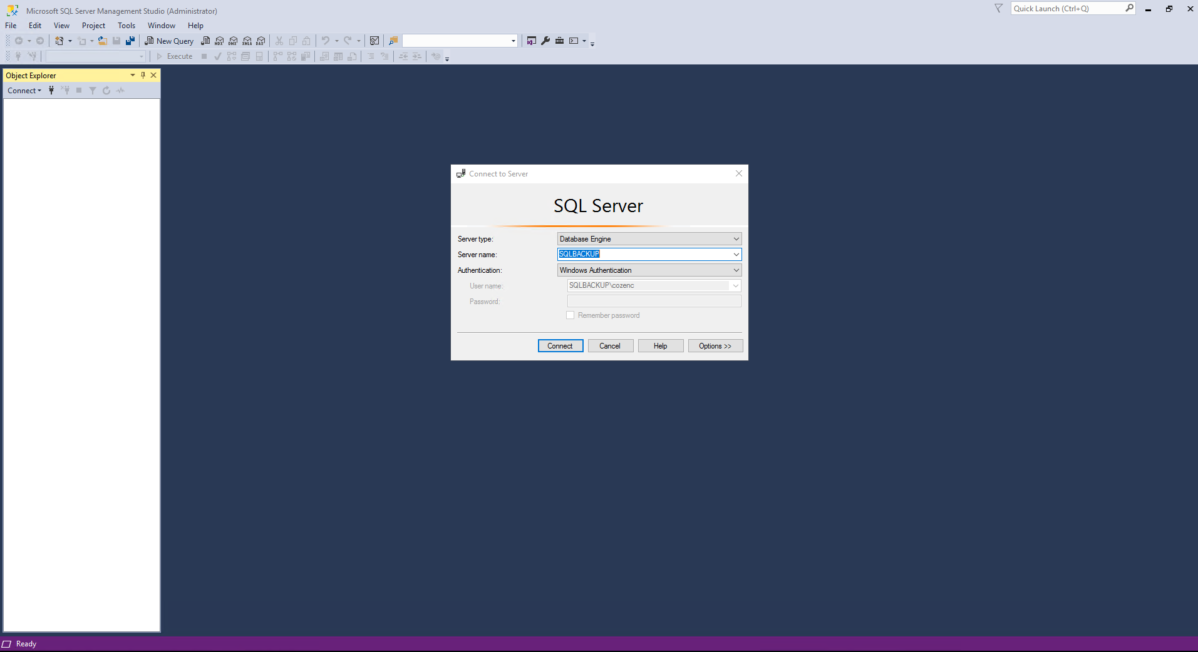The height and width of the screenshot is (652, 1198).
Task: Click the New Query toolbar button
Action: [169, 41]
